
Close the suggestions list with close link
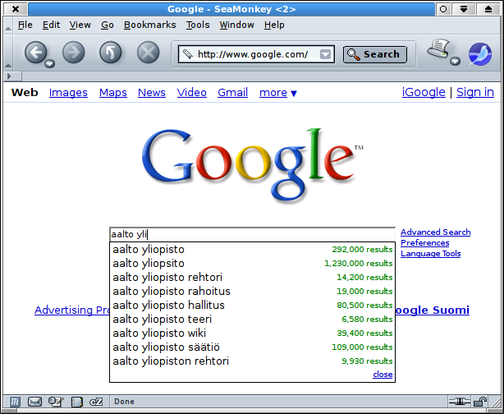click(x=383, y=374)
